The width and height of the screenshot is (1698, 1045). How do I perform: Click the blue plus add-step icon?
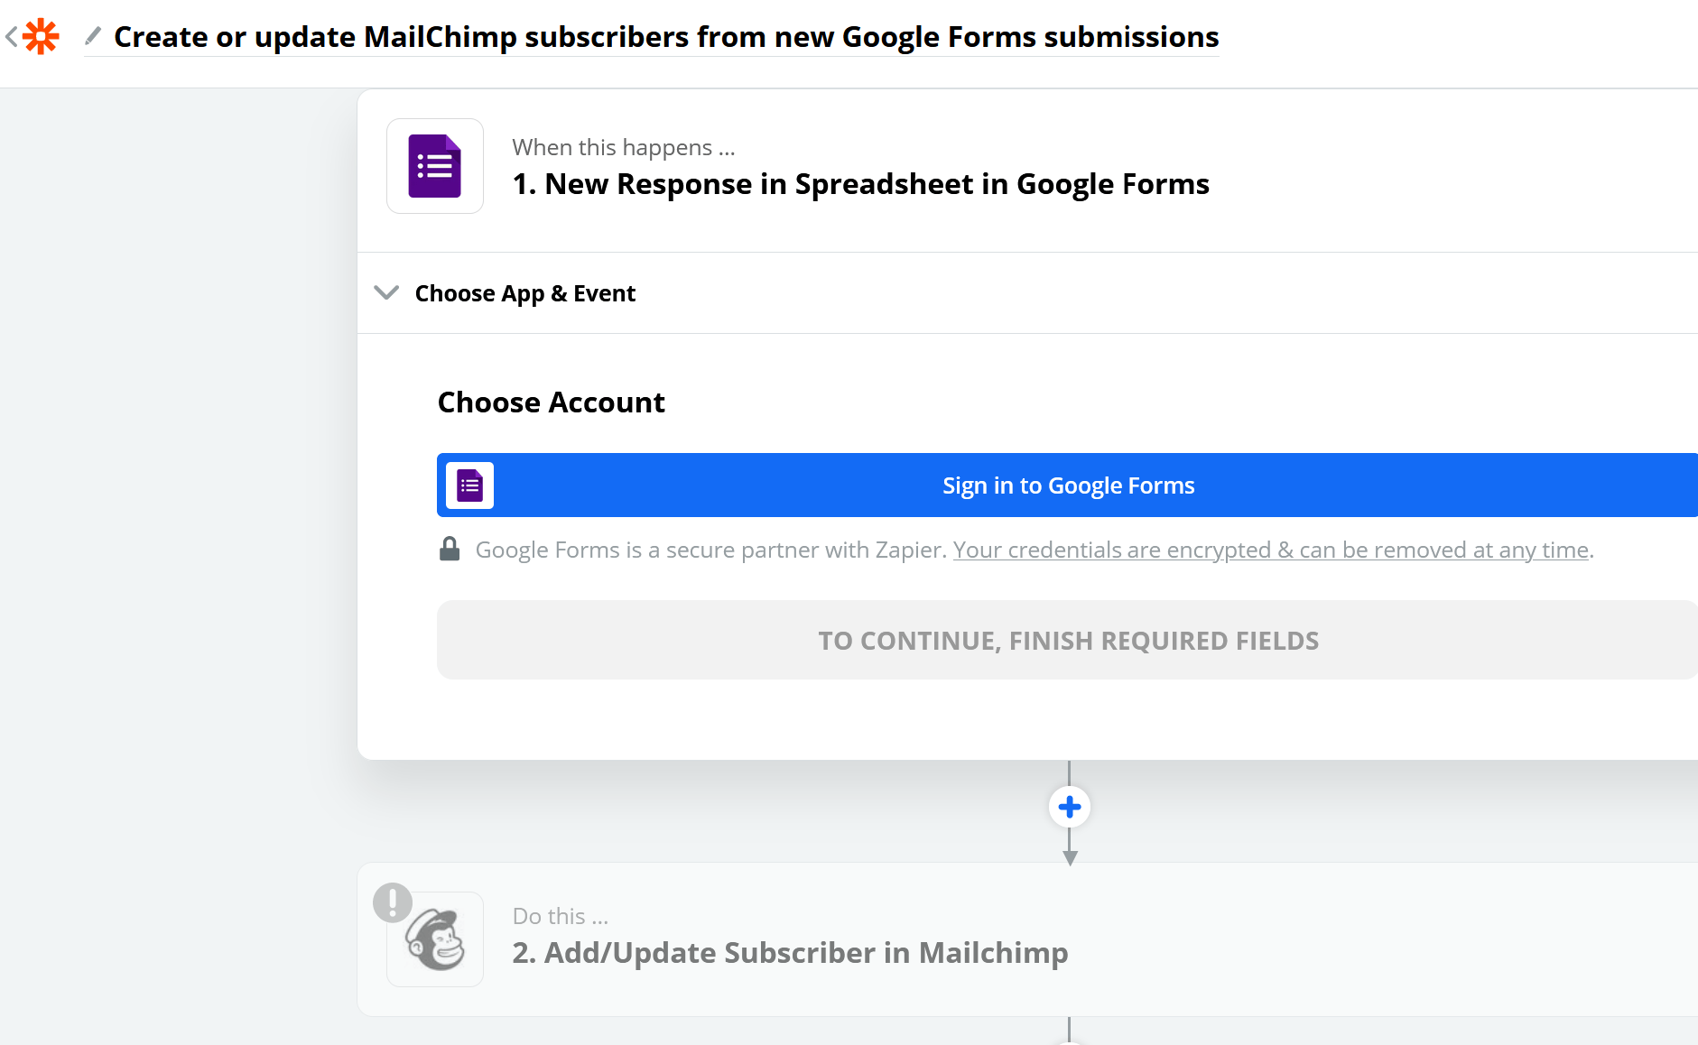click(1070, 807)
